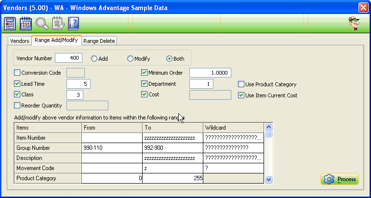The width and height of the screenshot is (371, 198).
Task: Click the Description To cell
Action: (172, 158)
